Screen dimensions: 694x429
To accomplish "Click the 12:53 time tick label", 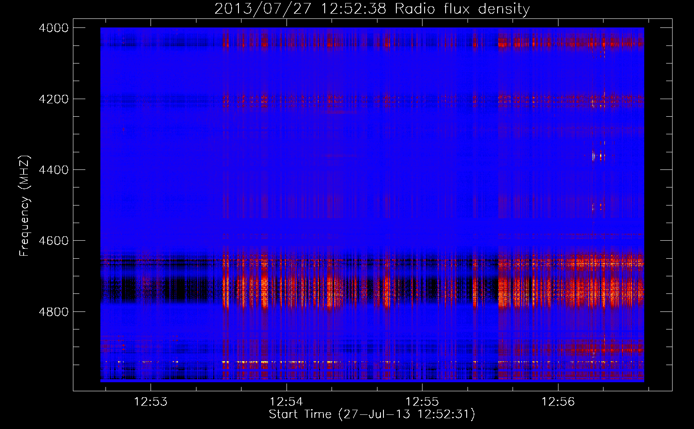I will 151,402.
